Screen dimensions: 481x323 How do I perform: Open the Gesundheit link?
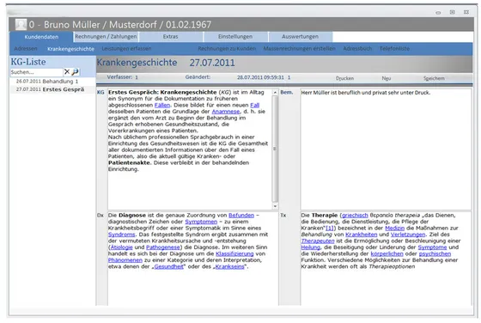click(168, 266)
